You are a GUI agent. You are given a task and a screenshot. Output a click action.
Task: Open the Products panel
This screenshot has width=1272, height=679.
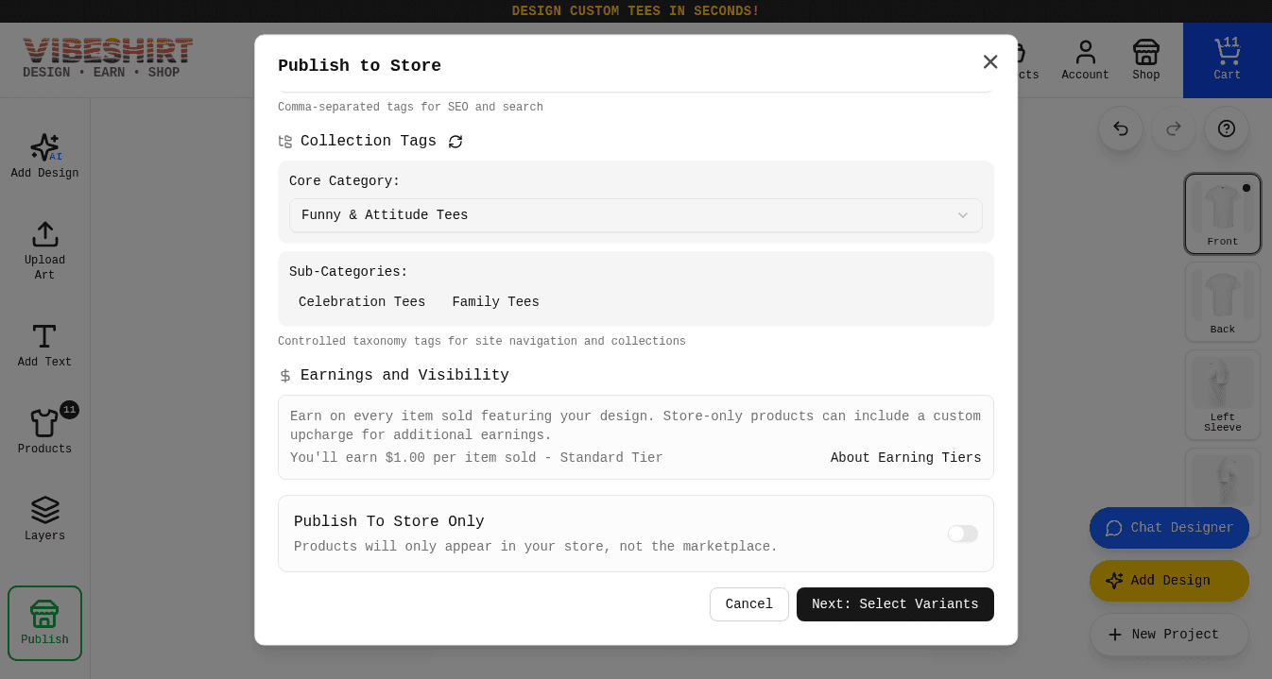44,432
